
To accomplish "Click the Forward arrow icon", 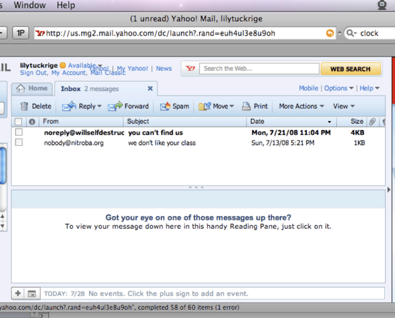I will (x=115, y=107).
